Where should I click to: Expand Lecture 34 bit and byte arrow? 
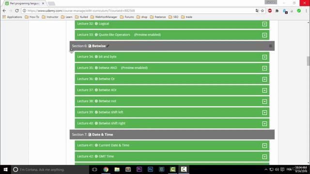[264, 57]
